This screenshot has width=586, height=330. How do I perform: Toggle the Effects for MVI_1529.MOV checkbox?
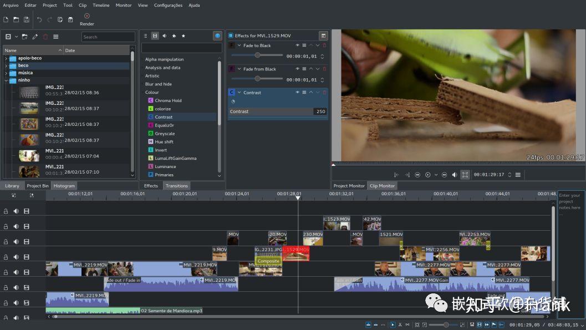point(231,36)
